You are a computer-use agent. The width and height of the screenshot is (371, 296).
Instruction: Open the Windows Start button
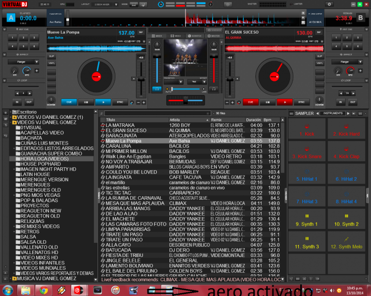pos(7,290)
